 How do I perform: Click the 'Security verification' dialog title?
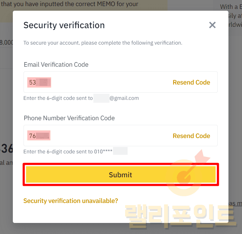(64, 25)
